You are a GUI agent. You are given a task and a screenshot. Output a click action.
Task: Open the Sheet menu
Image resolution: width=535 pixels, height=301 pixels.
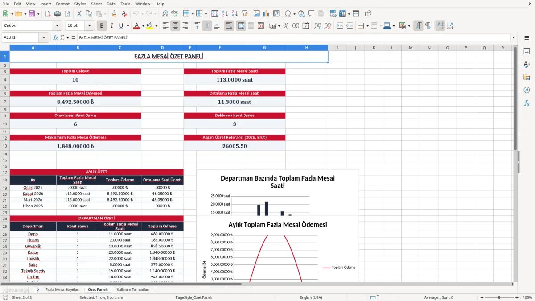pos(96,4)
